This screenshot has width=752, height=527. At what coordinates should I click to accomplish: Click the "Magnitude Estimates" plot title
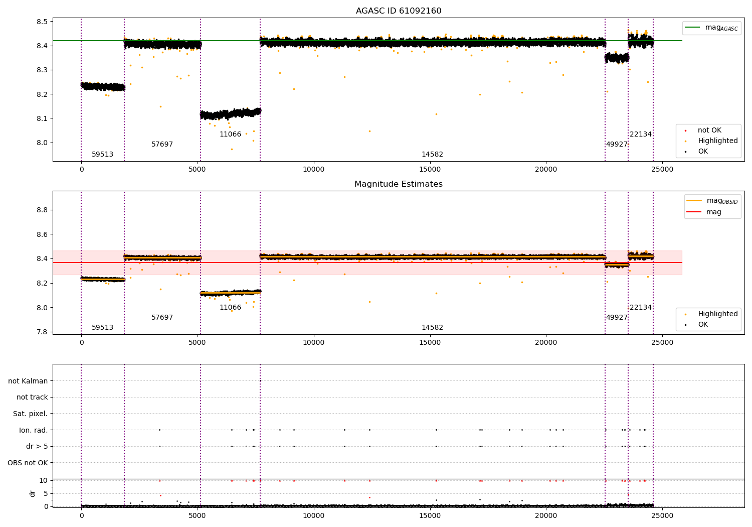[399, 184]
